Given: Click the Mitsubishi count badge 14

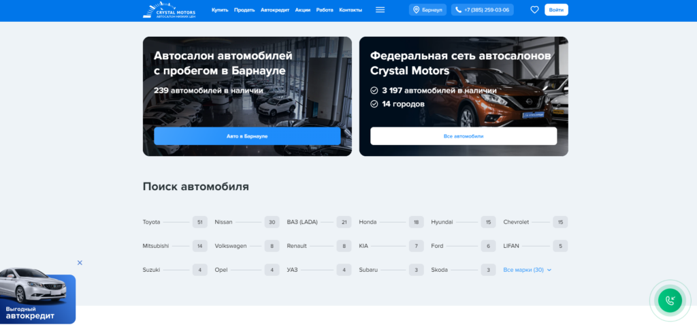Looking at the screenshot, I should 200,246.
